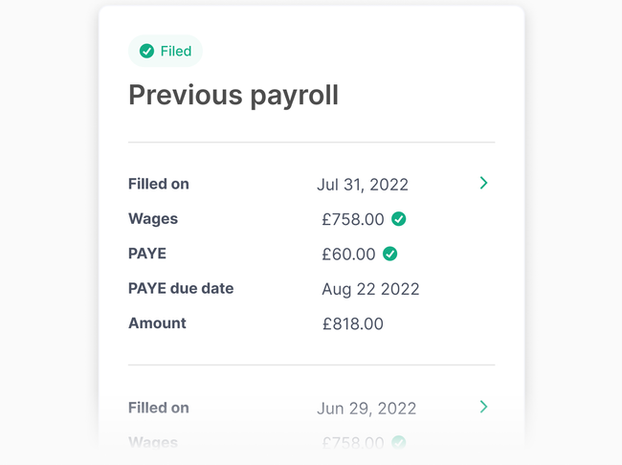Screen dimensions: 622x465
Task: Click the faded check icon in bottom Wages row
Action: [399, 442]
